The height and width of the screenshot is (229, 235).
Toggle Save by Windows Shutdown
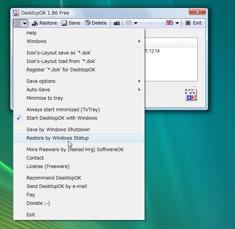point(79,130)
